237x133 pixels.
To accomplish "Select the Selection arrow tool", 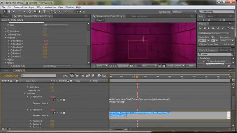I will [x=4, y=11].
